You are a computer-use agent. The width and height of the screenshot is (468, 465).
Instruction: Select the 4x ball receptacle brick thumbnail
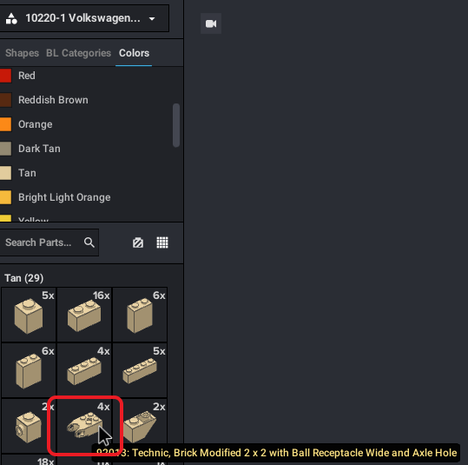click(84, 425)
